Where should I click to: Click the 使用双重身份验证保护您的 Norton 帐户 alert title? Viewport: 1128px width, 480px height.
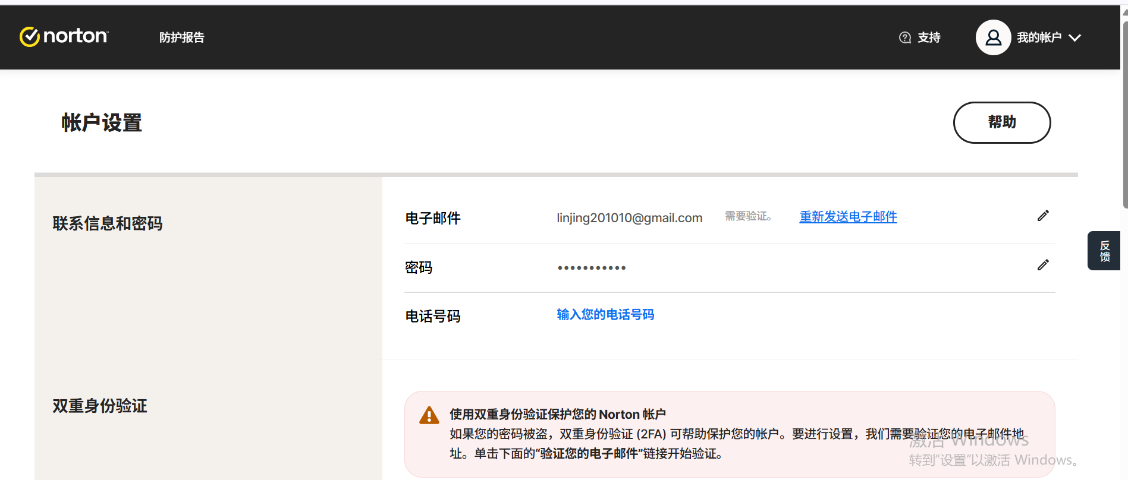558,414
